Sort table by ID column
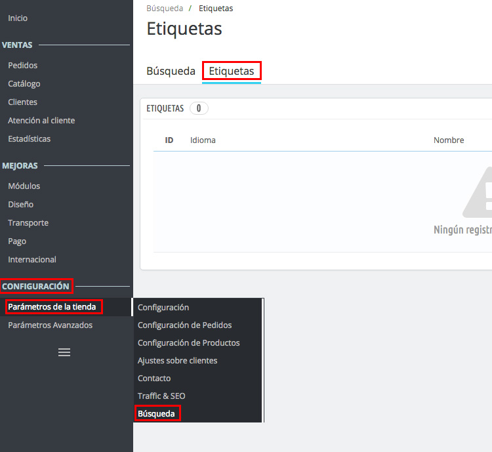Screen dimensions: 492x452 (x=169, y=140)
